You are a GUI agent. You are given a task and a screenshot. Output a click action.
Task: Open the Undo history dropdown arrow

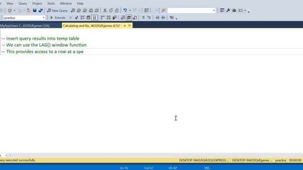coord(130,10)
